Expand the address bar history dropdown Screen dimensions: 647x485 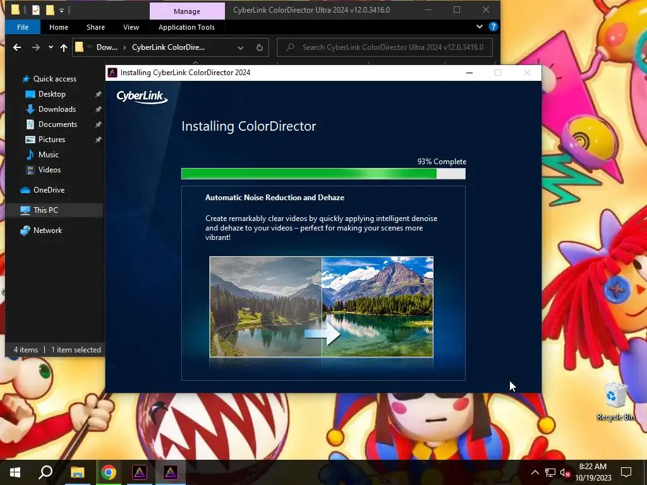(x=241, y=47)
